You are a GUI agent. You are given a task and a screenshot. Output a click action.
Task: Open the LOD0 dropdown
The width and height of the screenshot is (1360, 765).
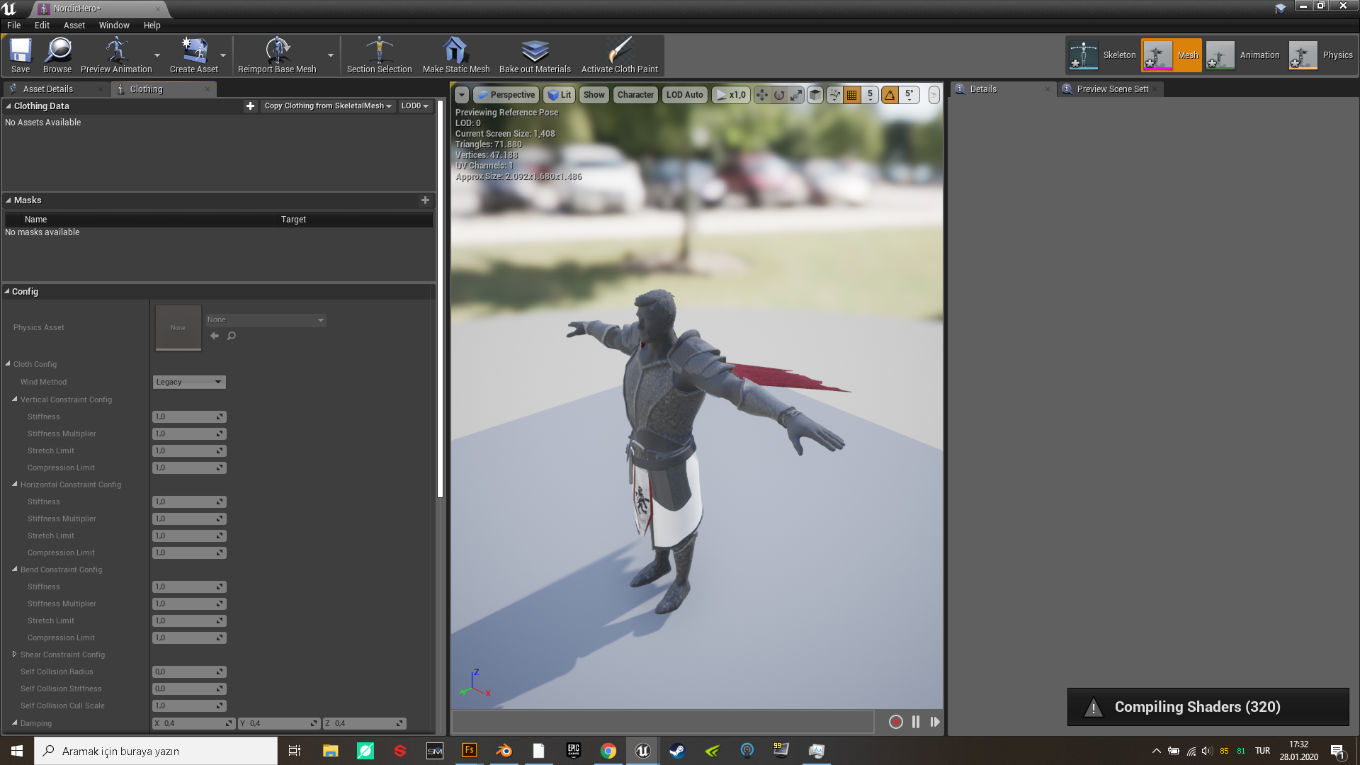coord(415,106)
